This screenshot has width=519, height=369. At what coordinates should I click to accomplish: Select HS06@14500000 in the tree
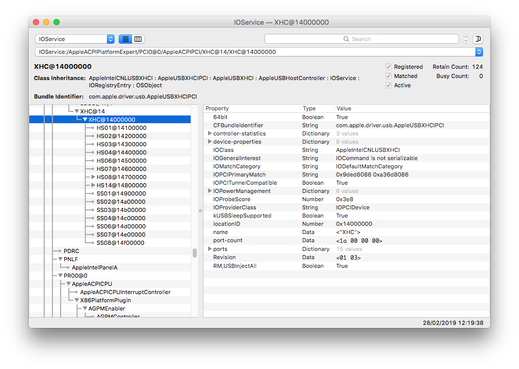(121, 161)
